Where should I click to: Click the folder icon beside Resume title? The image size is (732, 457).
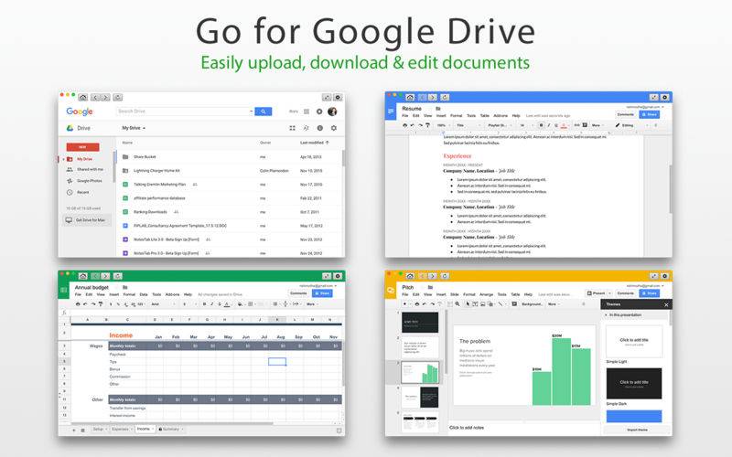click(438, 108)
